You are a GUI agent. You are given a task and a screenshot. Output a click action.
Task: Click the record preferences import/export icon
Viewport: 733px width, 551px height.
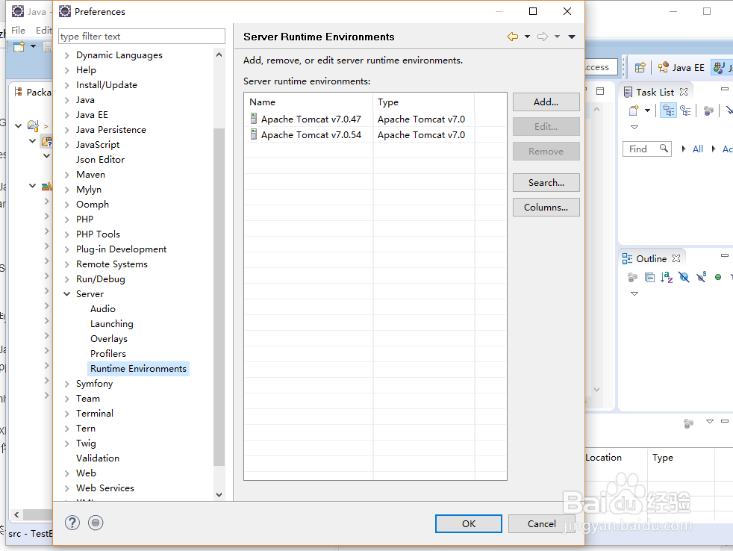point(96,523)
